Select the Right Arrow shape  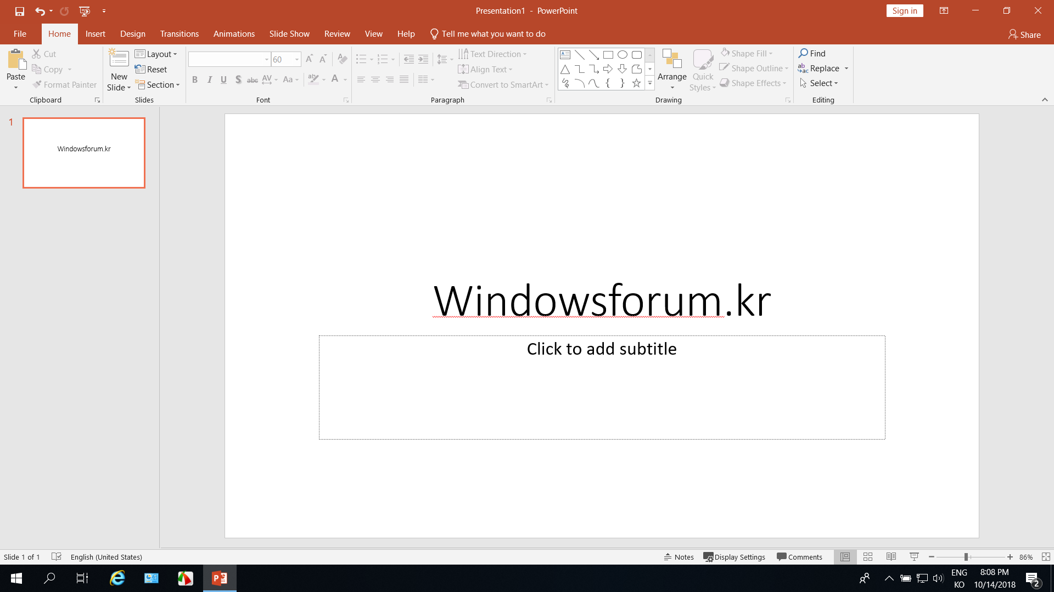point(608,69)
